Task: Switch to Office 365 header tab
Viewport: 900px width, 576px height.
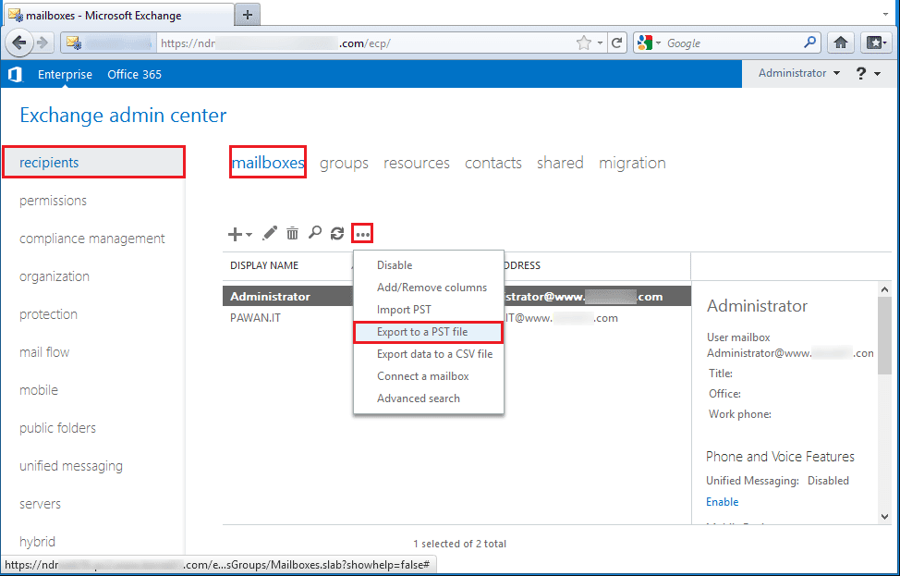Action: coord(134,74)
